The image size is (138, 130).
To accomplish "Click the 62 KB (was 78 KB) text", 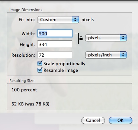I will click(30, 104).
